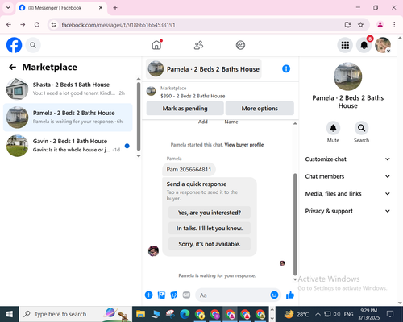Open the Groups icon in the top navigation
Image resolution: width=403 pixels, height=322 pixels.
pyautogui.click(x=240, y=45)
